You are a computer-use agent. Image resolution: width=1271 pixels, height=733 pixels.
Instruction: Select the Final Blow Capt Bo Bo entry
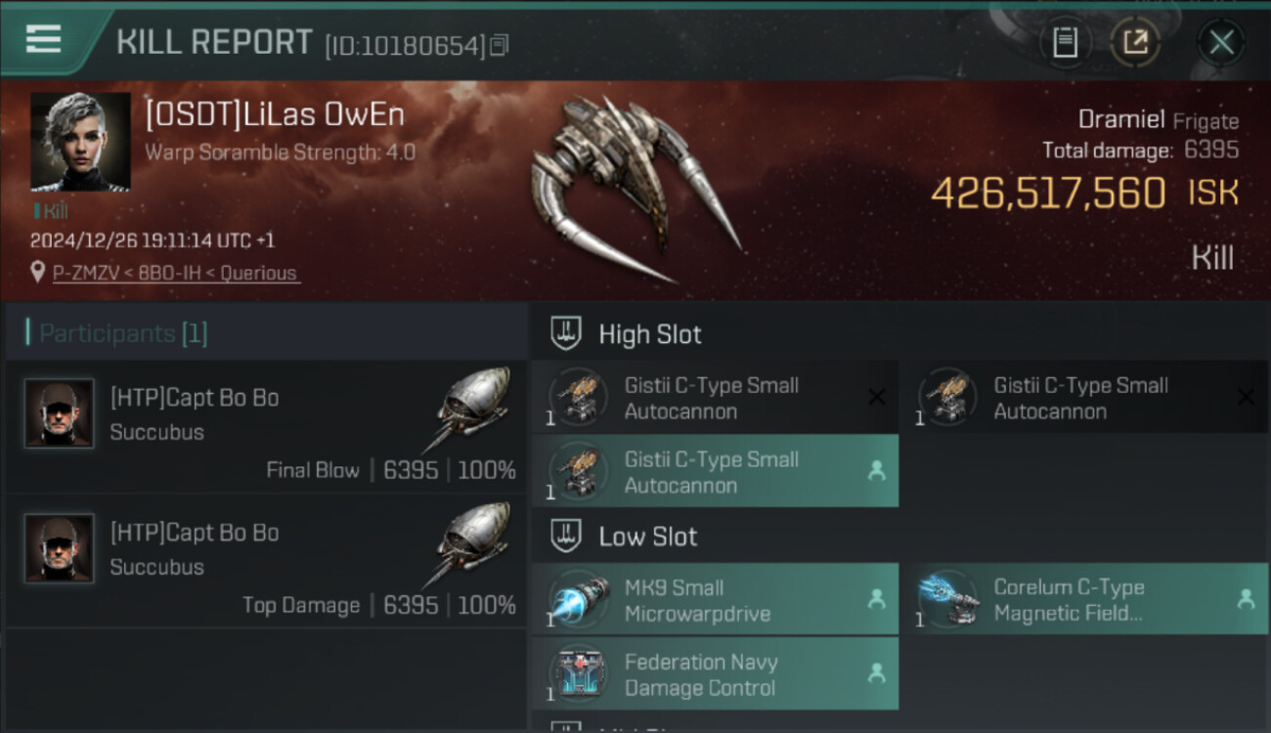(x=266, y=427)
